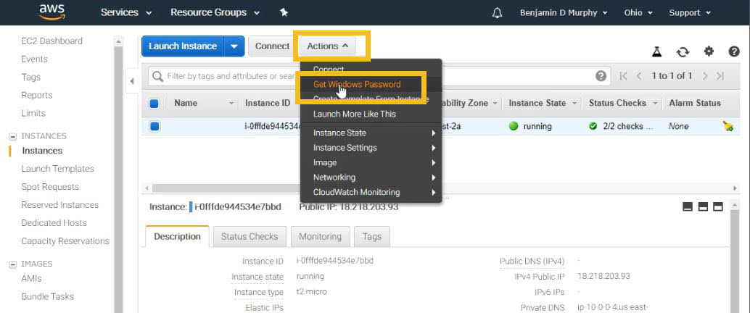Click the sidebar scroll up arrow
Screen dimensions: 750x313
[118, 41]
